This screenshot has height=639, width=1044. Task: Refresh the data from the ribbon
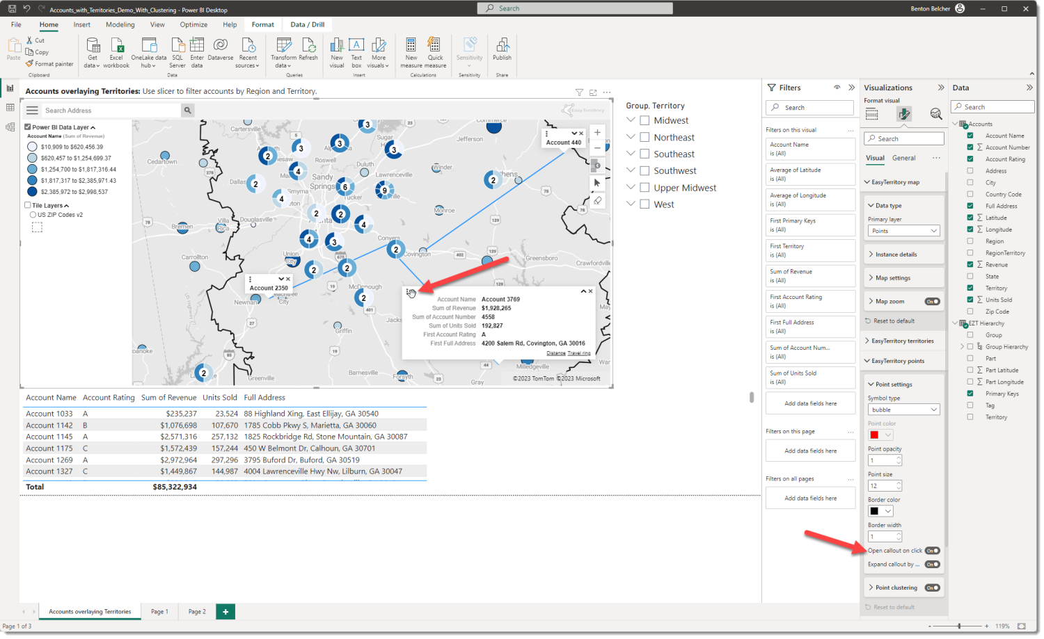click(x=308, y=53)
